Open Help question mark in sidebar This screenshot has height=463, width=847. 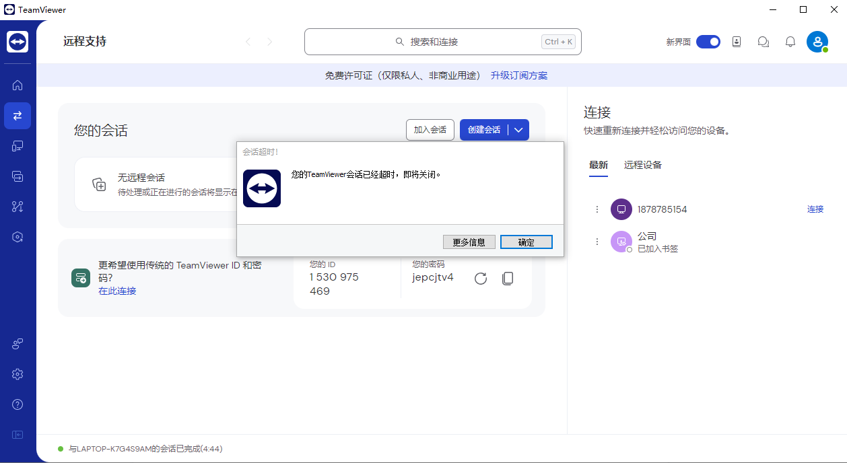pos(18,404)
